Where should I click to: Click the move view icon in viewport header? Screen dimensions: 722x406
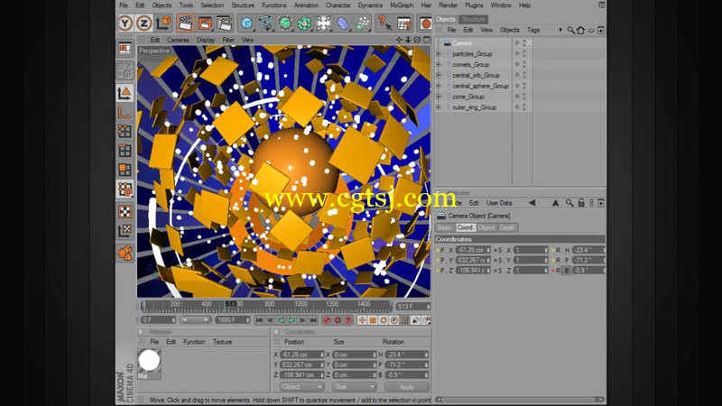point(399,40)
